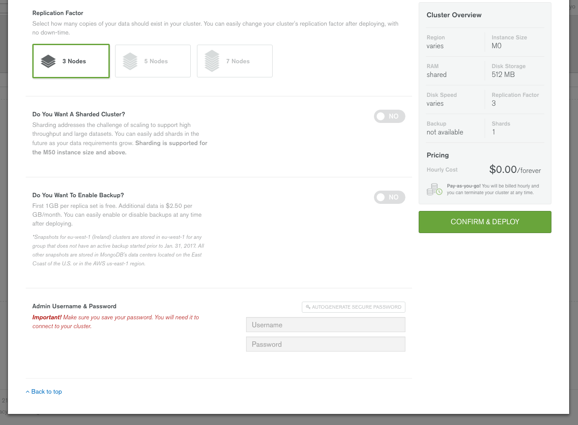Click the 3 Nodes stack icon
Viewport: 578px width, 425px height.
[48, 61]
